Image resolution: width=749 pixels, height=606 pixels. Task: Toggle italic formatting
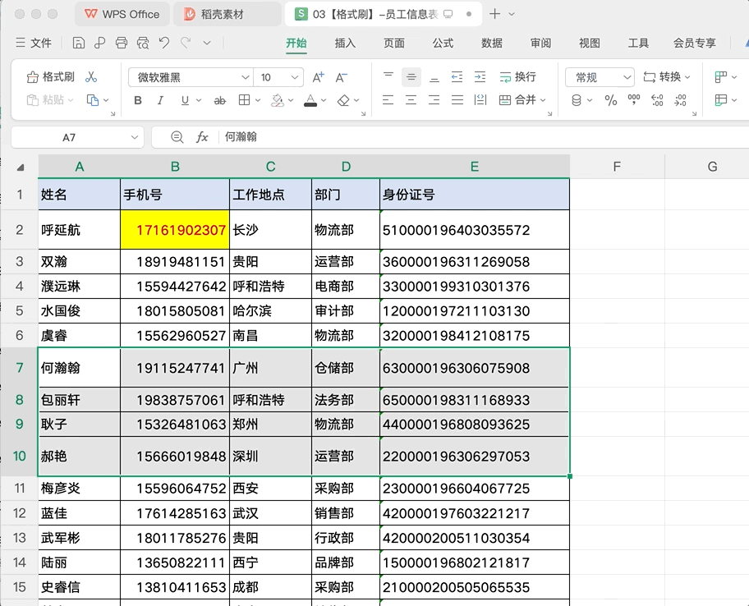(x=160, y=100)
